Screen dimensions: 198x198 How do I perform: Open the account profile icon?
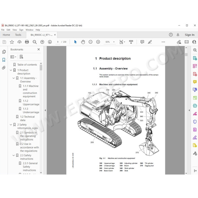[x=194, y=42]
